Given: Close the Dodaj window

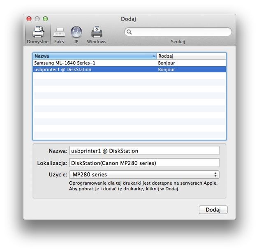Looking at the screenshot, I should (x=29, y=19).
